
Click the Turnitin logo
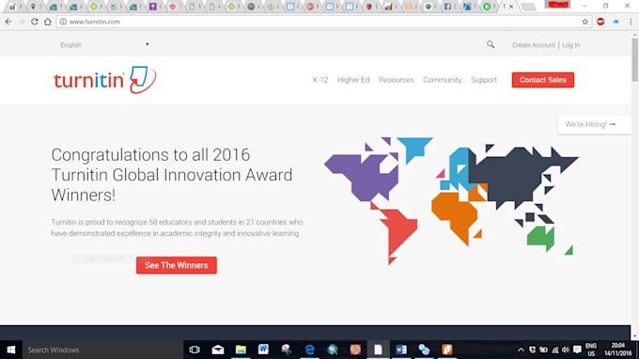coord(104,80)
